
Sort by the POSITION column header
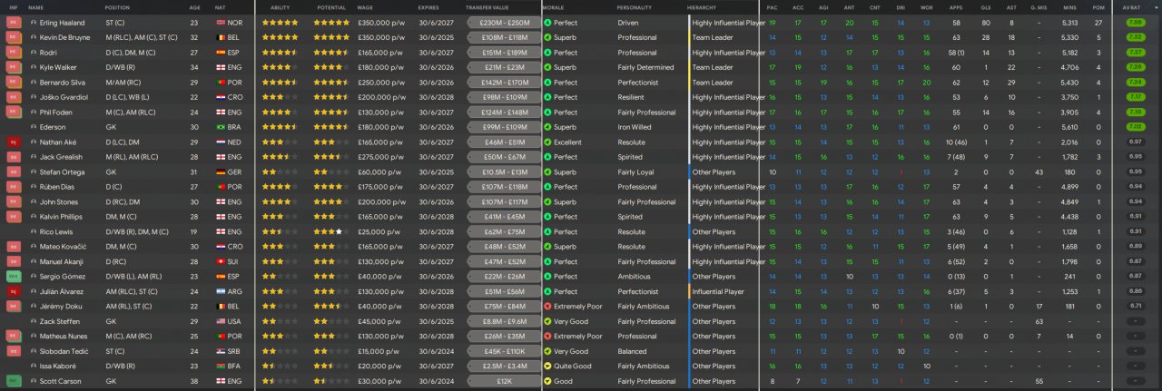coord(117,7)
